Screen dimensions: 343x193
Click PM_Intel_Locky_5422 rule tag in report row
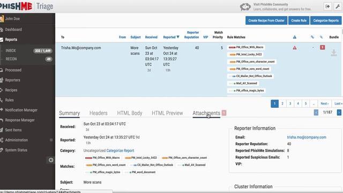[245, 55]
